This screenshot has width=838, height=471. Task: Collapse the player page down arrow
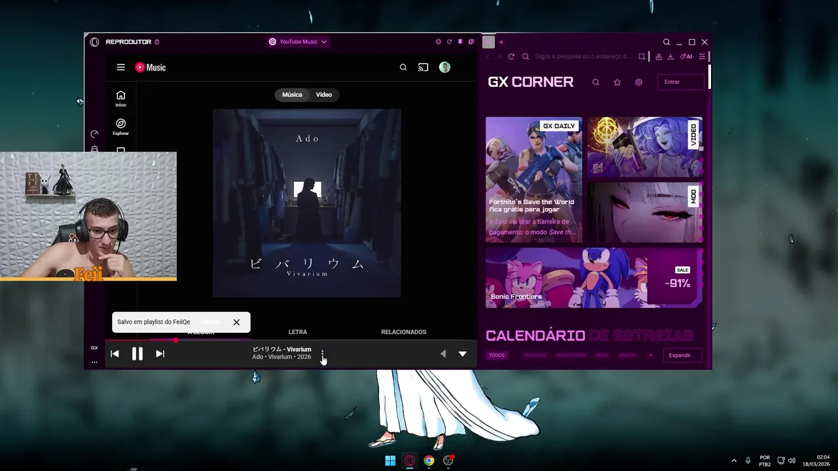pyautogui.click(x=463, y=354)
